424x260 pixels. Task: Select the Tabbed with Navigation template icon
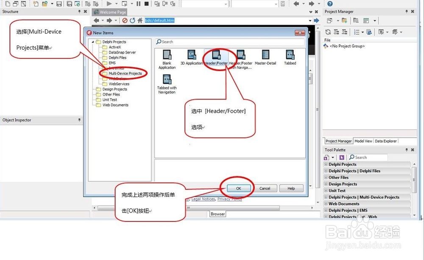[167, 79]
